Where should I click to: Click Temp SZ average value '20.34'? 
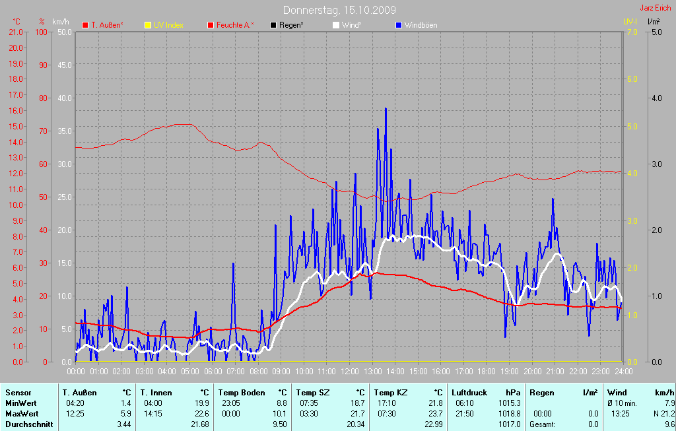pyautogui.click(x=355, y=424)
